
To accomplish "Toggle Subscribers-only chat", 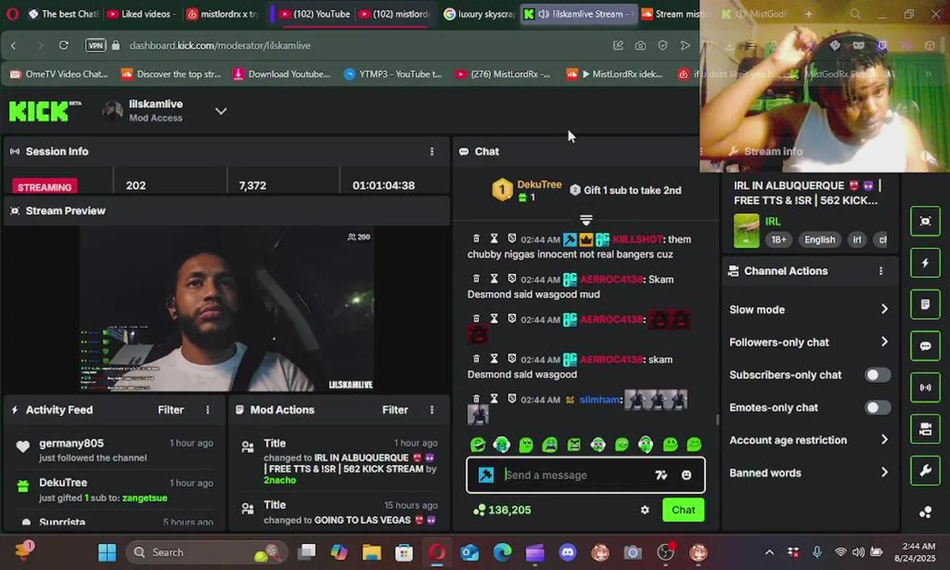I will pyautogui.click(x=877, y=374).
